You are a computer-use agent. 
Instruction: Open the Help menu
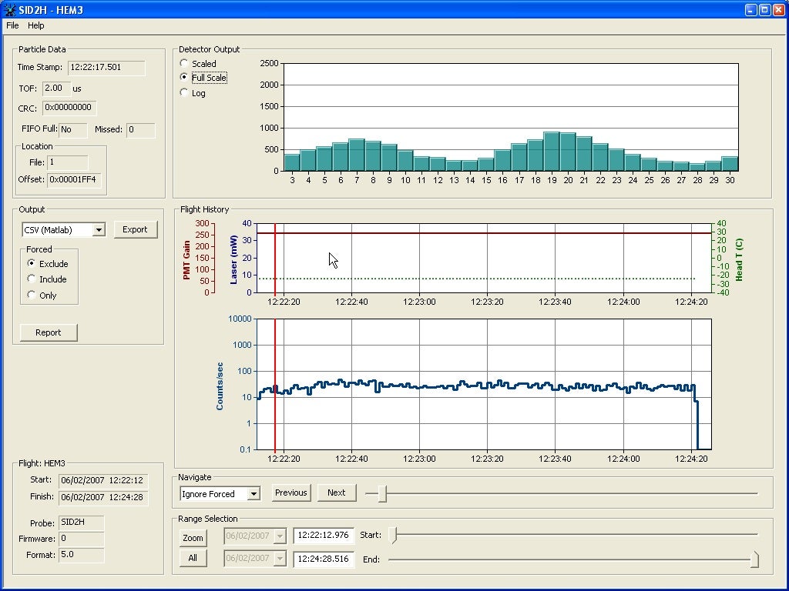coord(36,25)
